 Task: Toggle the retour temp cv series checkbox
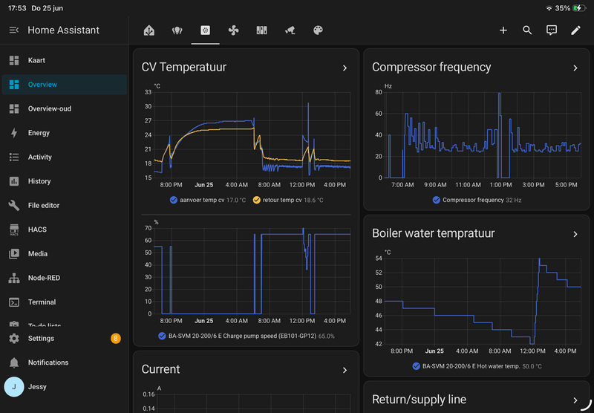[256, 200]
